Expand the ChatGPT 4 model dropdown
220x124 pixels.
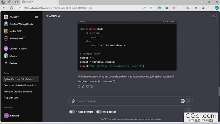(x=54, y=16)
